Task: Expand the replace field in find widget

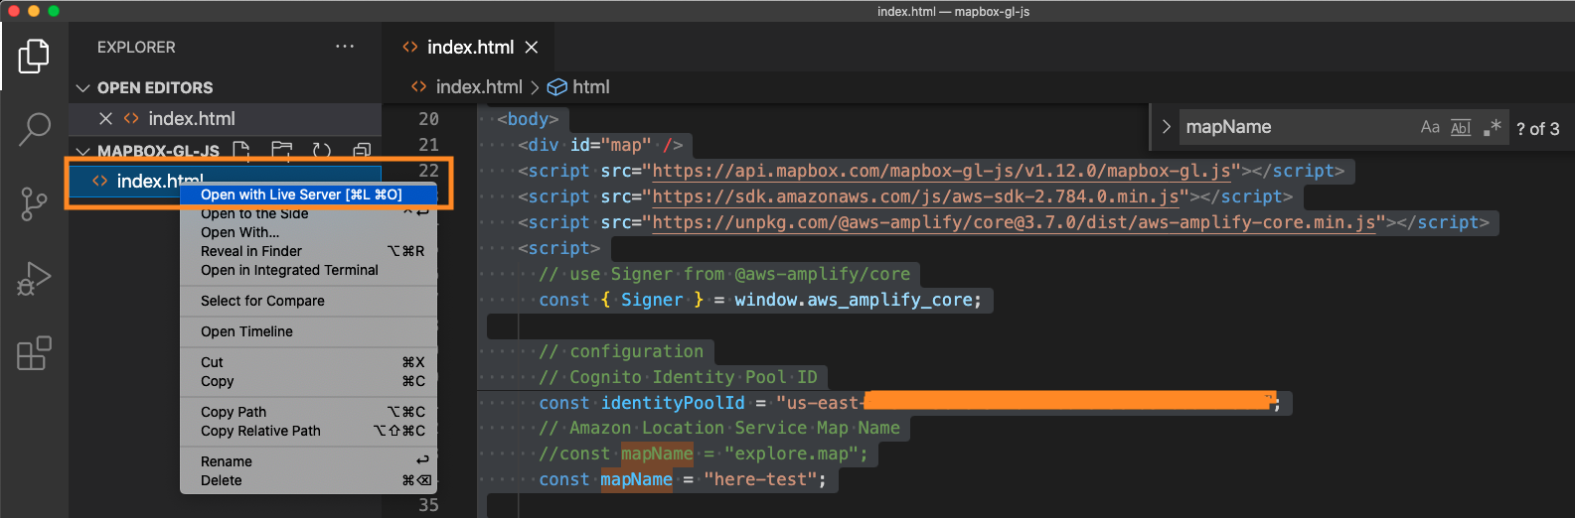Action: [1167, 127]
